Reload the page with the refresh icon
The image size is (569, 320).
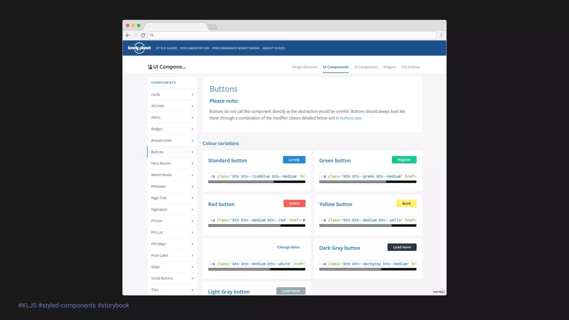143,35
